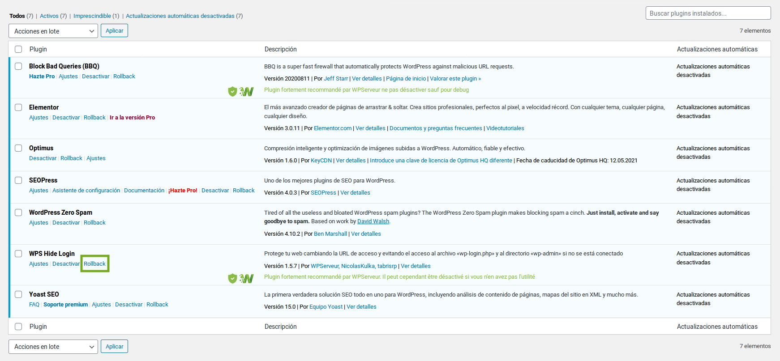Select the WordPress Zero Spam checkbox

pos(18,212)
